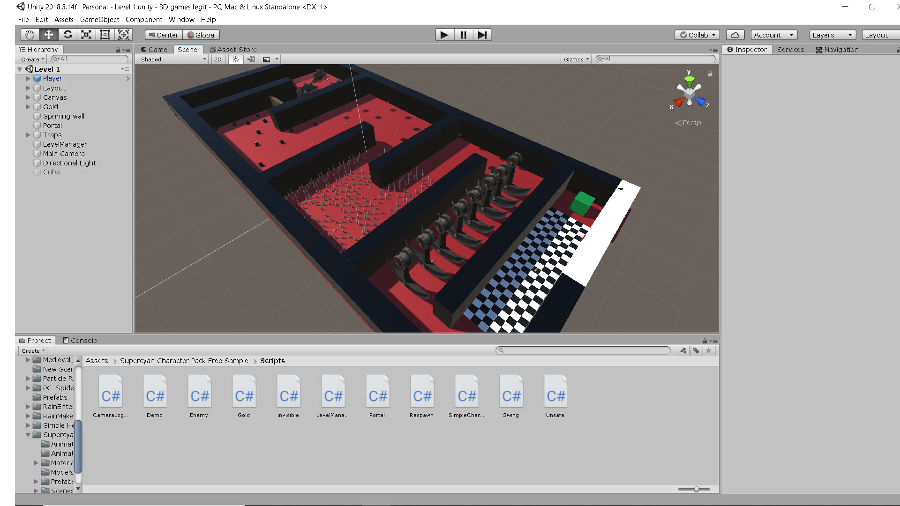Toggle scene audio in the Scene view
Viewport: 900px width, 506px height.
251,59
